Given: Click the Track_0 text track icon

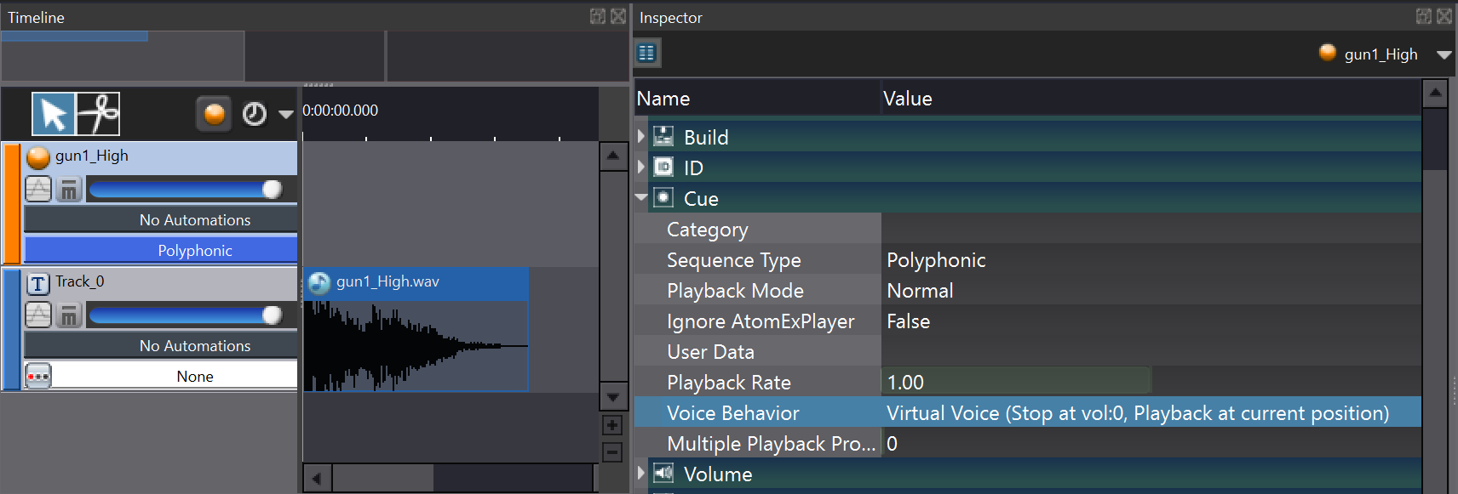Looking at the screenshot, I should (x=38, y=283).
